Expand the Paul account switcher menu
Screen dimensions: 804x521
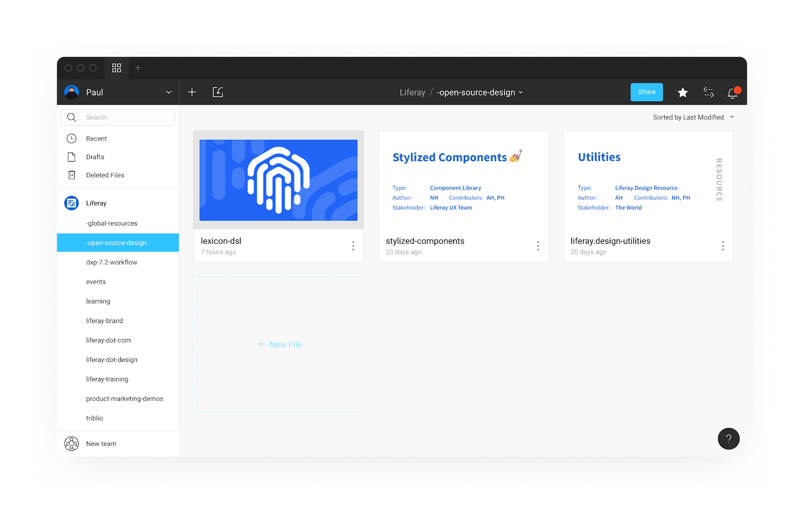(x=119, y=92)
